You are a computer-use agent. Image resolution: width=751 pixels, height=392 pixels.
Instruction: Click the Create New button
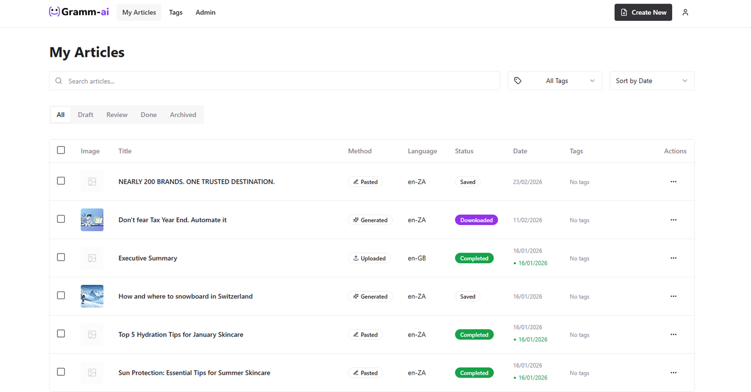pos(643,13)
